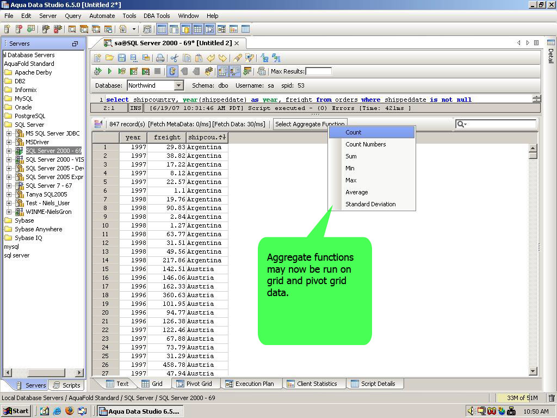Image resolution: width=557 pixels, height=418 pixels.
Task: Choose Count from the aggregate menu
Action: coord(372,132)
